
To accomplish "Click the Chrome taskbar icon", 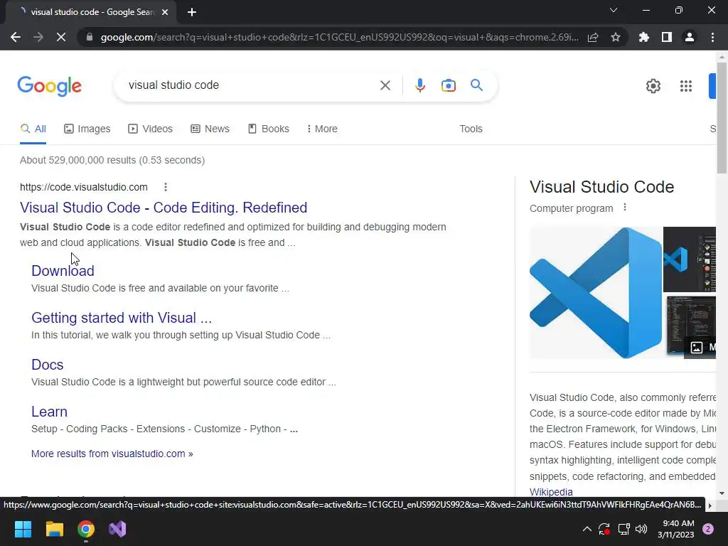I will pos(86,529).
